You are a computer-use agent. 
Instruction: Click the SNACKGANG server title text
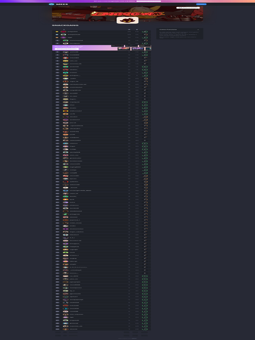click(65, 25)
